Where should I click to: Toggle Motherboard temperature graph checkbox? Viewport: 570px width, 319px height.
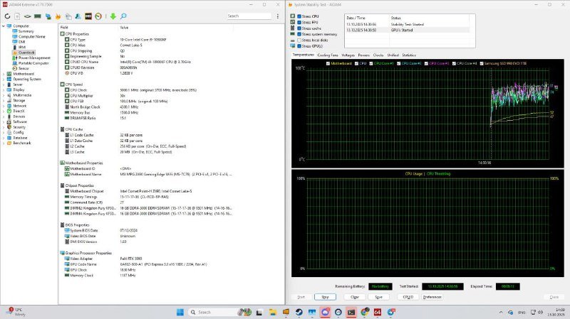tap(328, 63)
